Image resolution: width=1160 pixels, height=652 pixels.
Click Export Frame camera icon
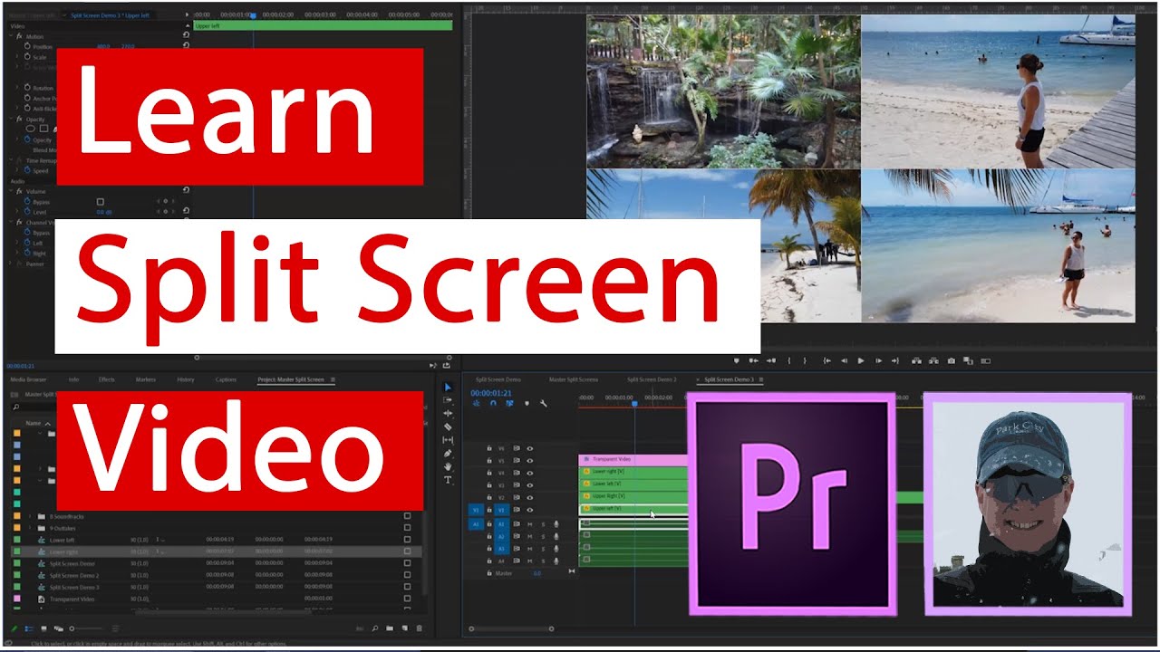click(x=952, y=360)
